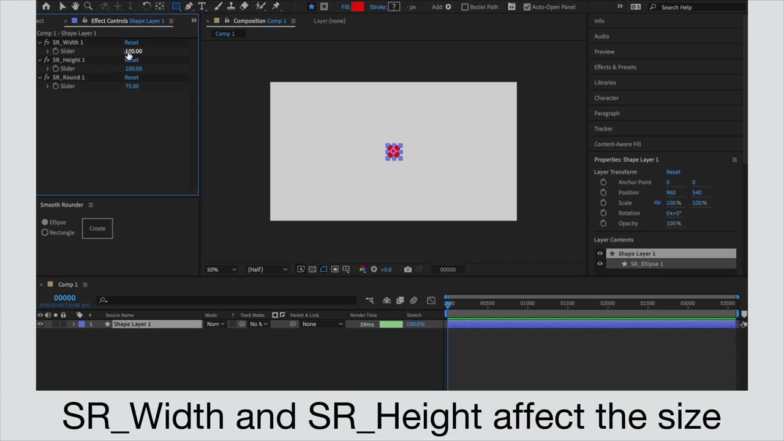The height and width of the screenshot is (441, 784).
Task: Enable the Bezier Path checkbox
Action: pos(465,7)
